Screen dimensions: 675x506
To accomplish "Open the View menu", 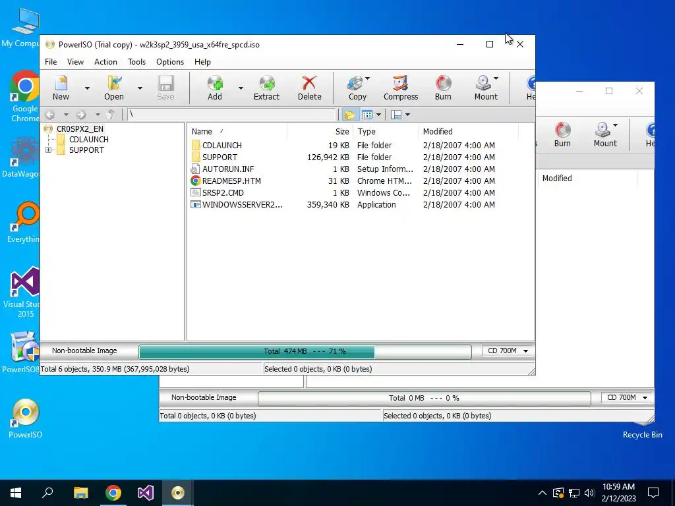I will 75,62.
